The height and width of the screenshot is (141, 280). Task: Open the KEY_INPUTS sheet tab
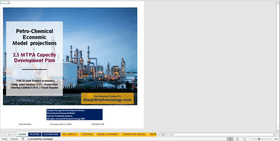70,135
